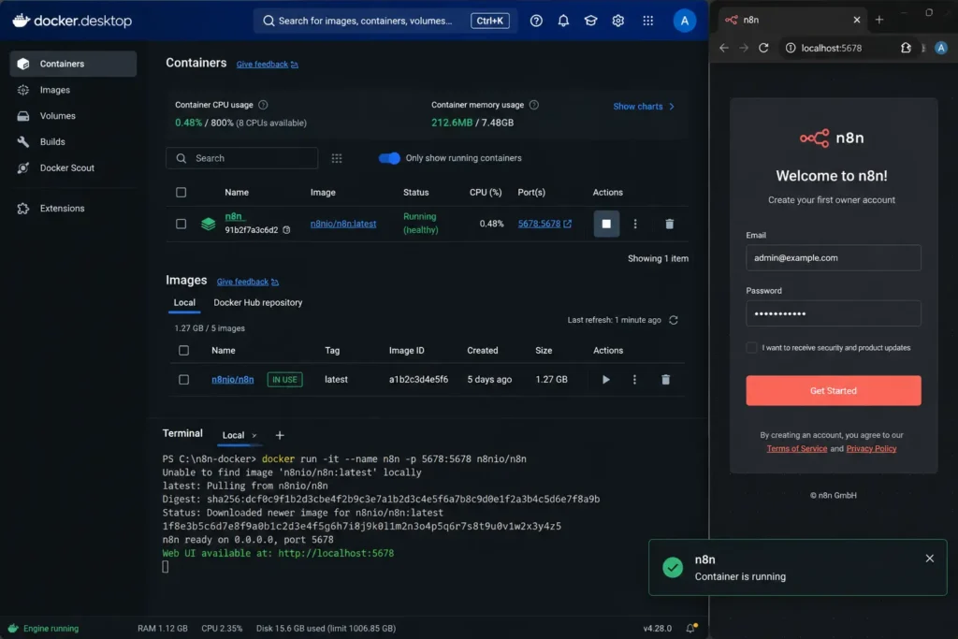Click Give feedback link next to Containers
This screenshot has height=639, width=958.
pyautogui.click(x=267, y=65)
